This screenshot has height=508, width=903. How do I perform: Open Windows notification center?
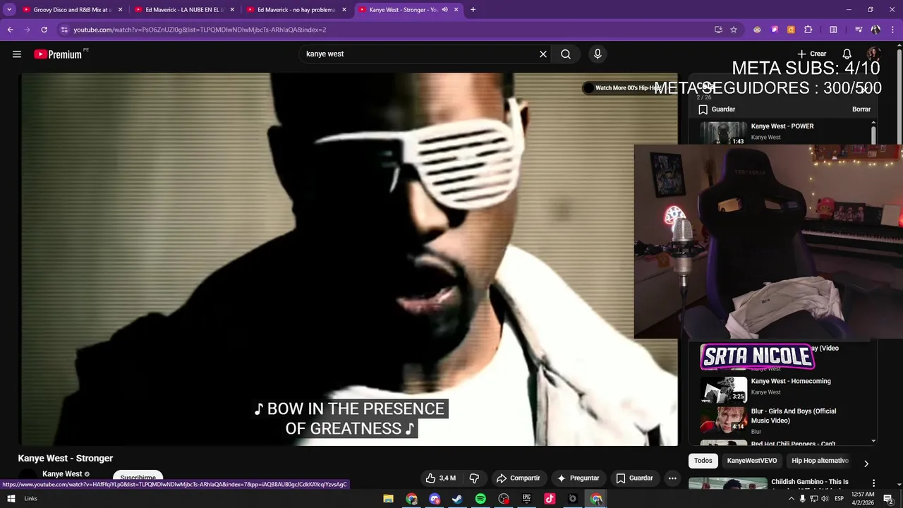point(888,499)
